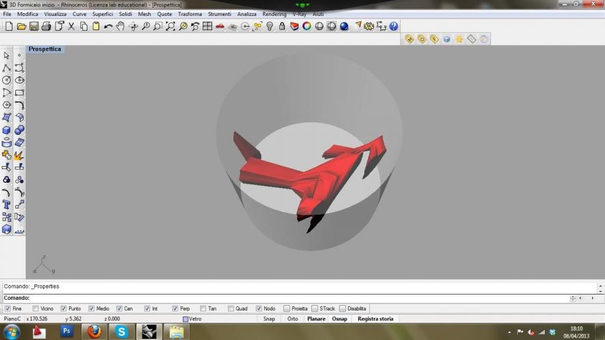Toggle the Perp osnap checkbox
Screen dimensions: 605x340
coord(175,309)
